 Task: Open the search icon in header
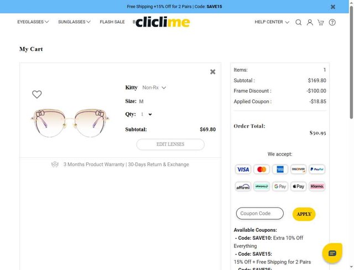click(299, 22)
